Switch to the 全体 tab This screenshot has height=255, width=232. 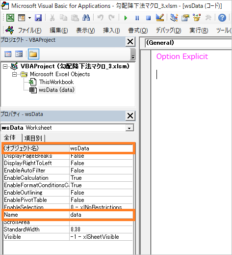pyautogui.click(x=10, y=138)
